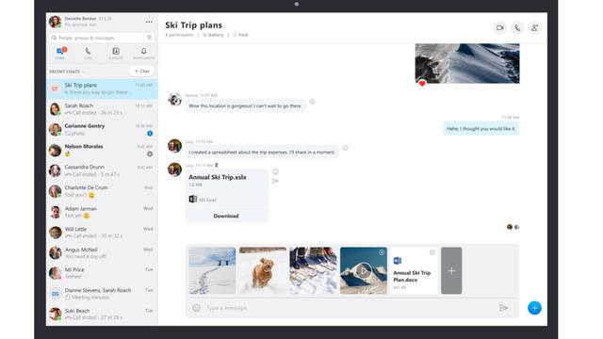Open the Charlotte De Crum chat

[x=102, y=191]
